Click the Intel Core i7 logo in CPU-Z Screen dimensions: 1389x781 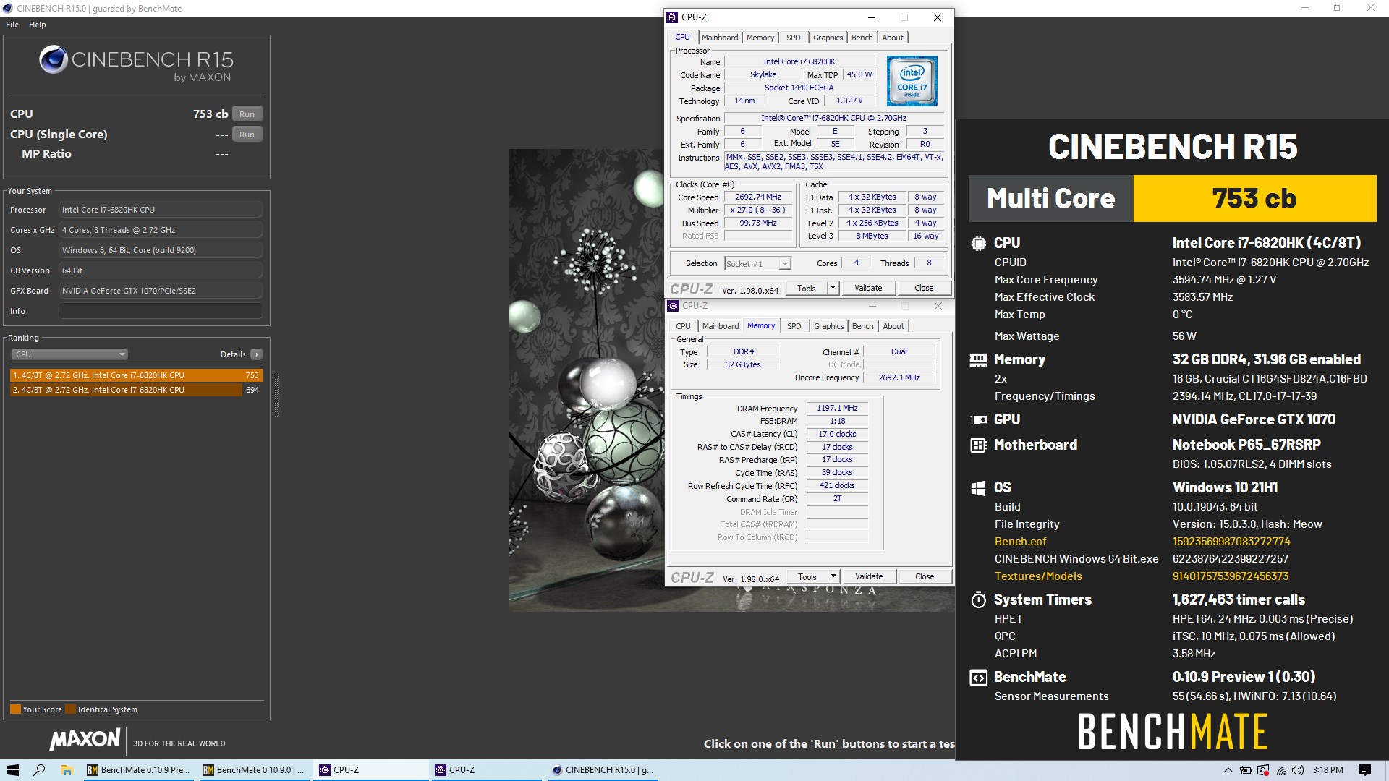(x=912, y=81)
